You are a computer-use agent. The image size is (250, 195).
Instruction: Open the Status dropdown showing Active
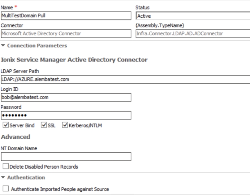pyautogui.click(x=193, y=16)
